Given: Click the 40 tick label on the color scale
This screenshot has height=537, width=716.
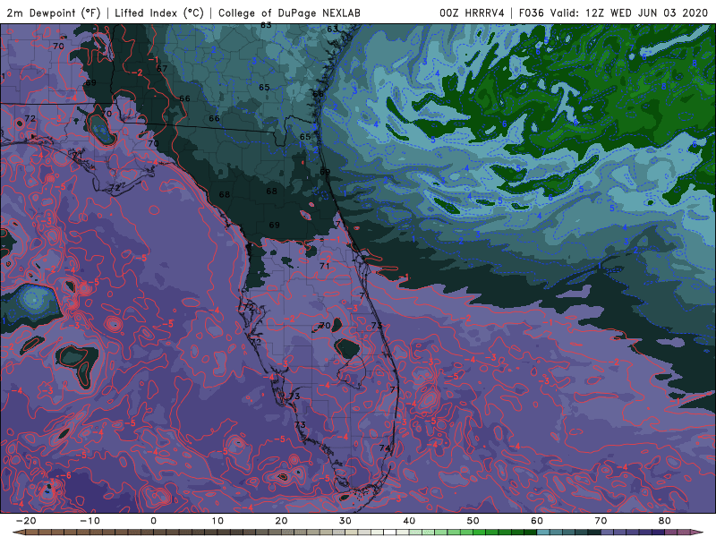Looking at the screenshot, I should pyautogui.click(x=409, y=521).
